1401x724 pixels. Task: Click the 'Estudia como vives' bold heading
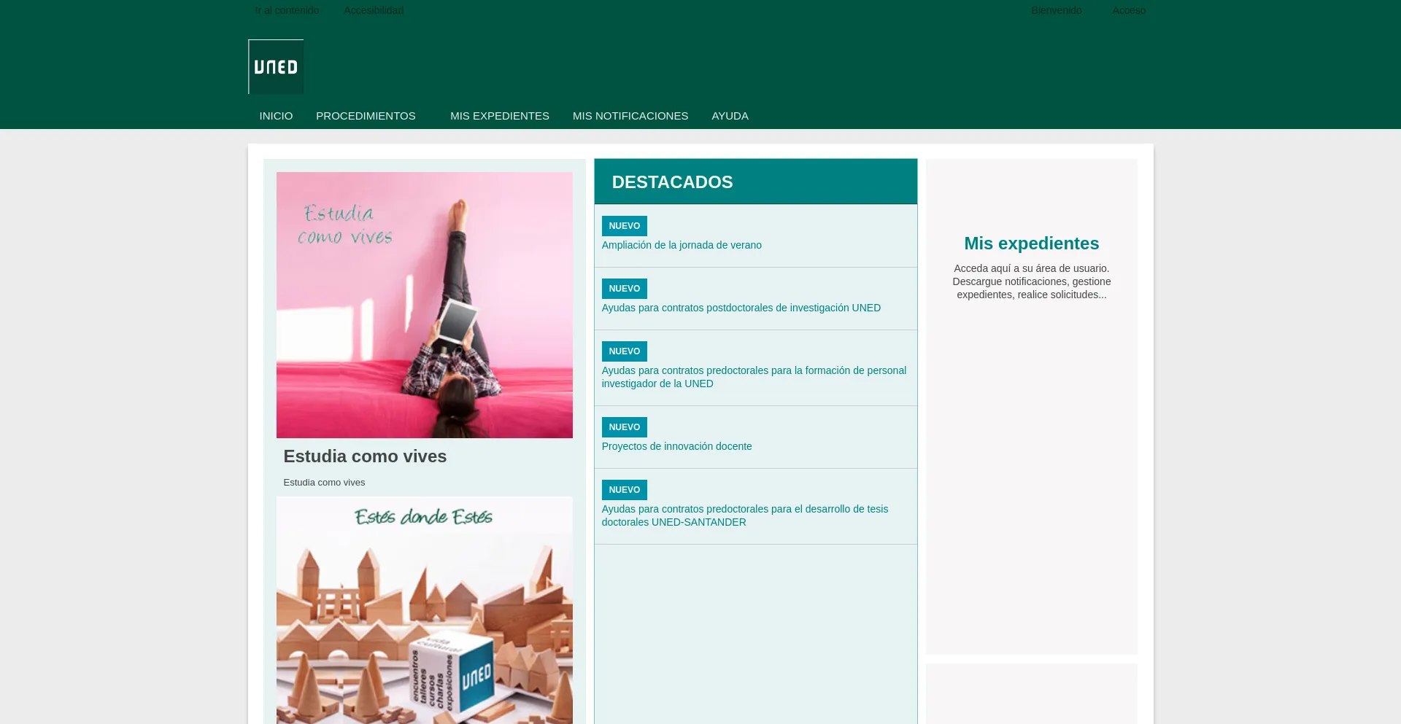(365, 456)
